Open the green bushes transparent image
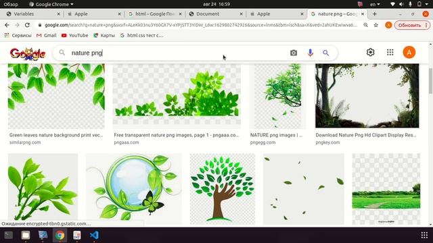 click(177, 96)
